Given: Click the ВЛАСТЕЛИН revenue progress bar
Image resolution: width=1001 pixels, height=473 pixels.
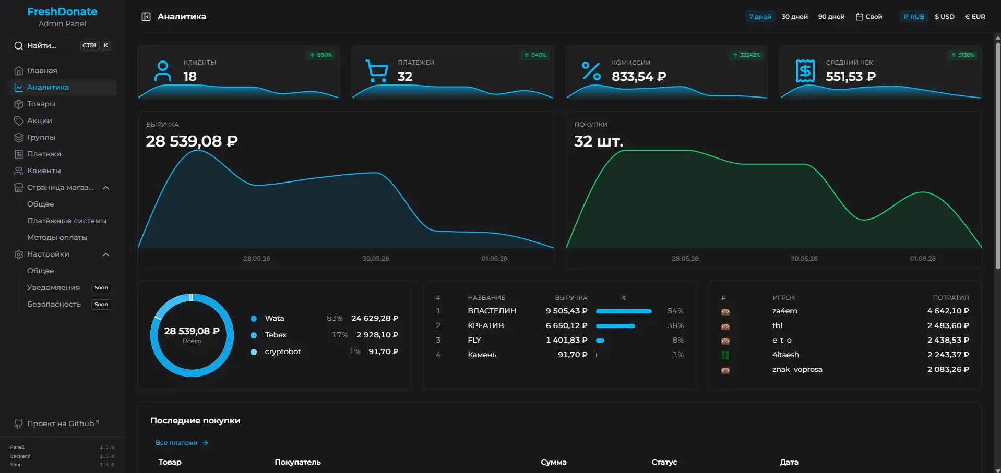Looking at the screenshot, I should click(624, 311).
